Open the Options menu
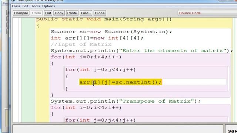Screen dimensions: 237x133 pyautogui.click(x=49, y=6)
